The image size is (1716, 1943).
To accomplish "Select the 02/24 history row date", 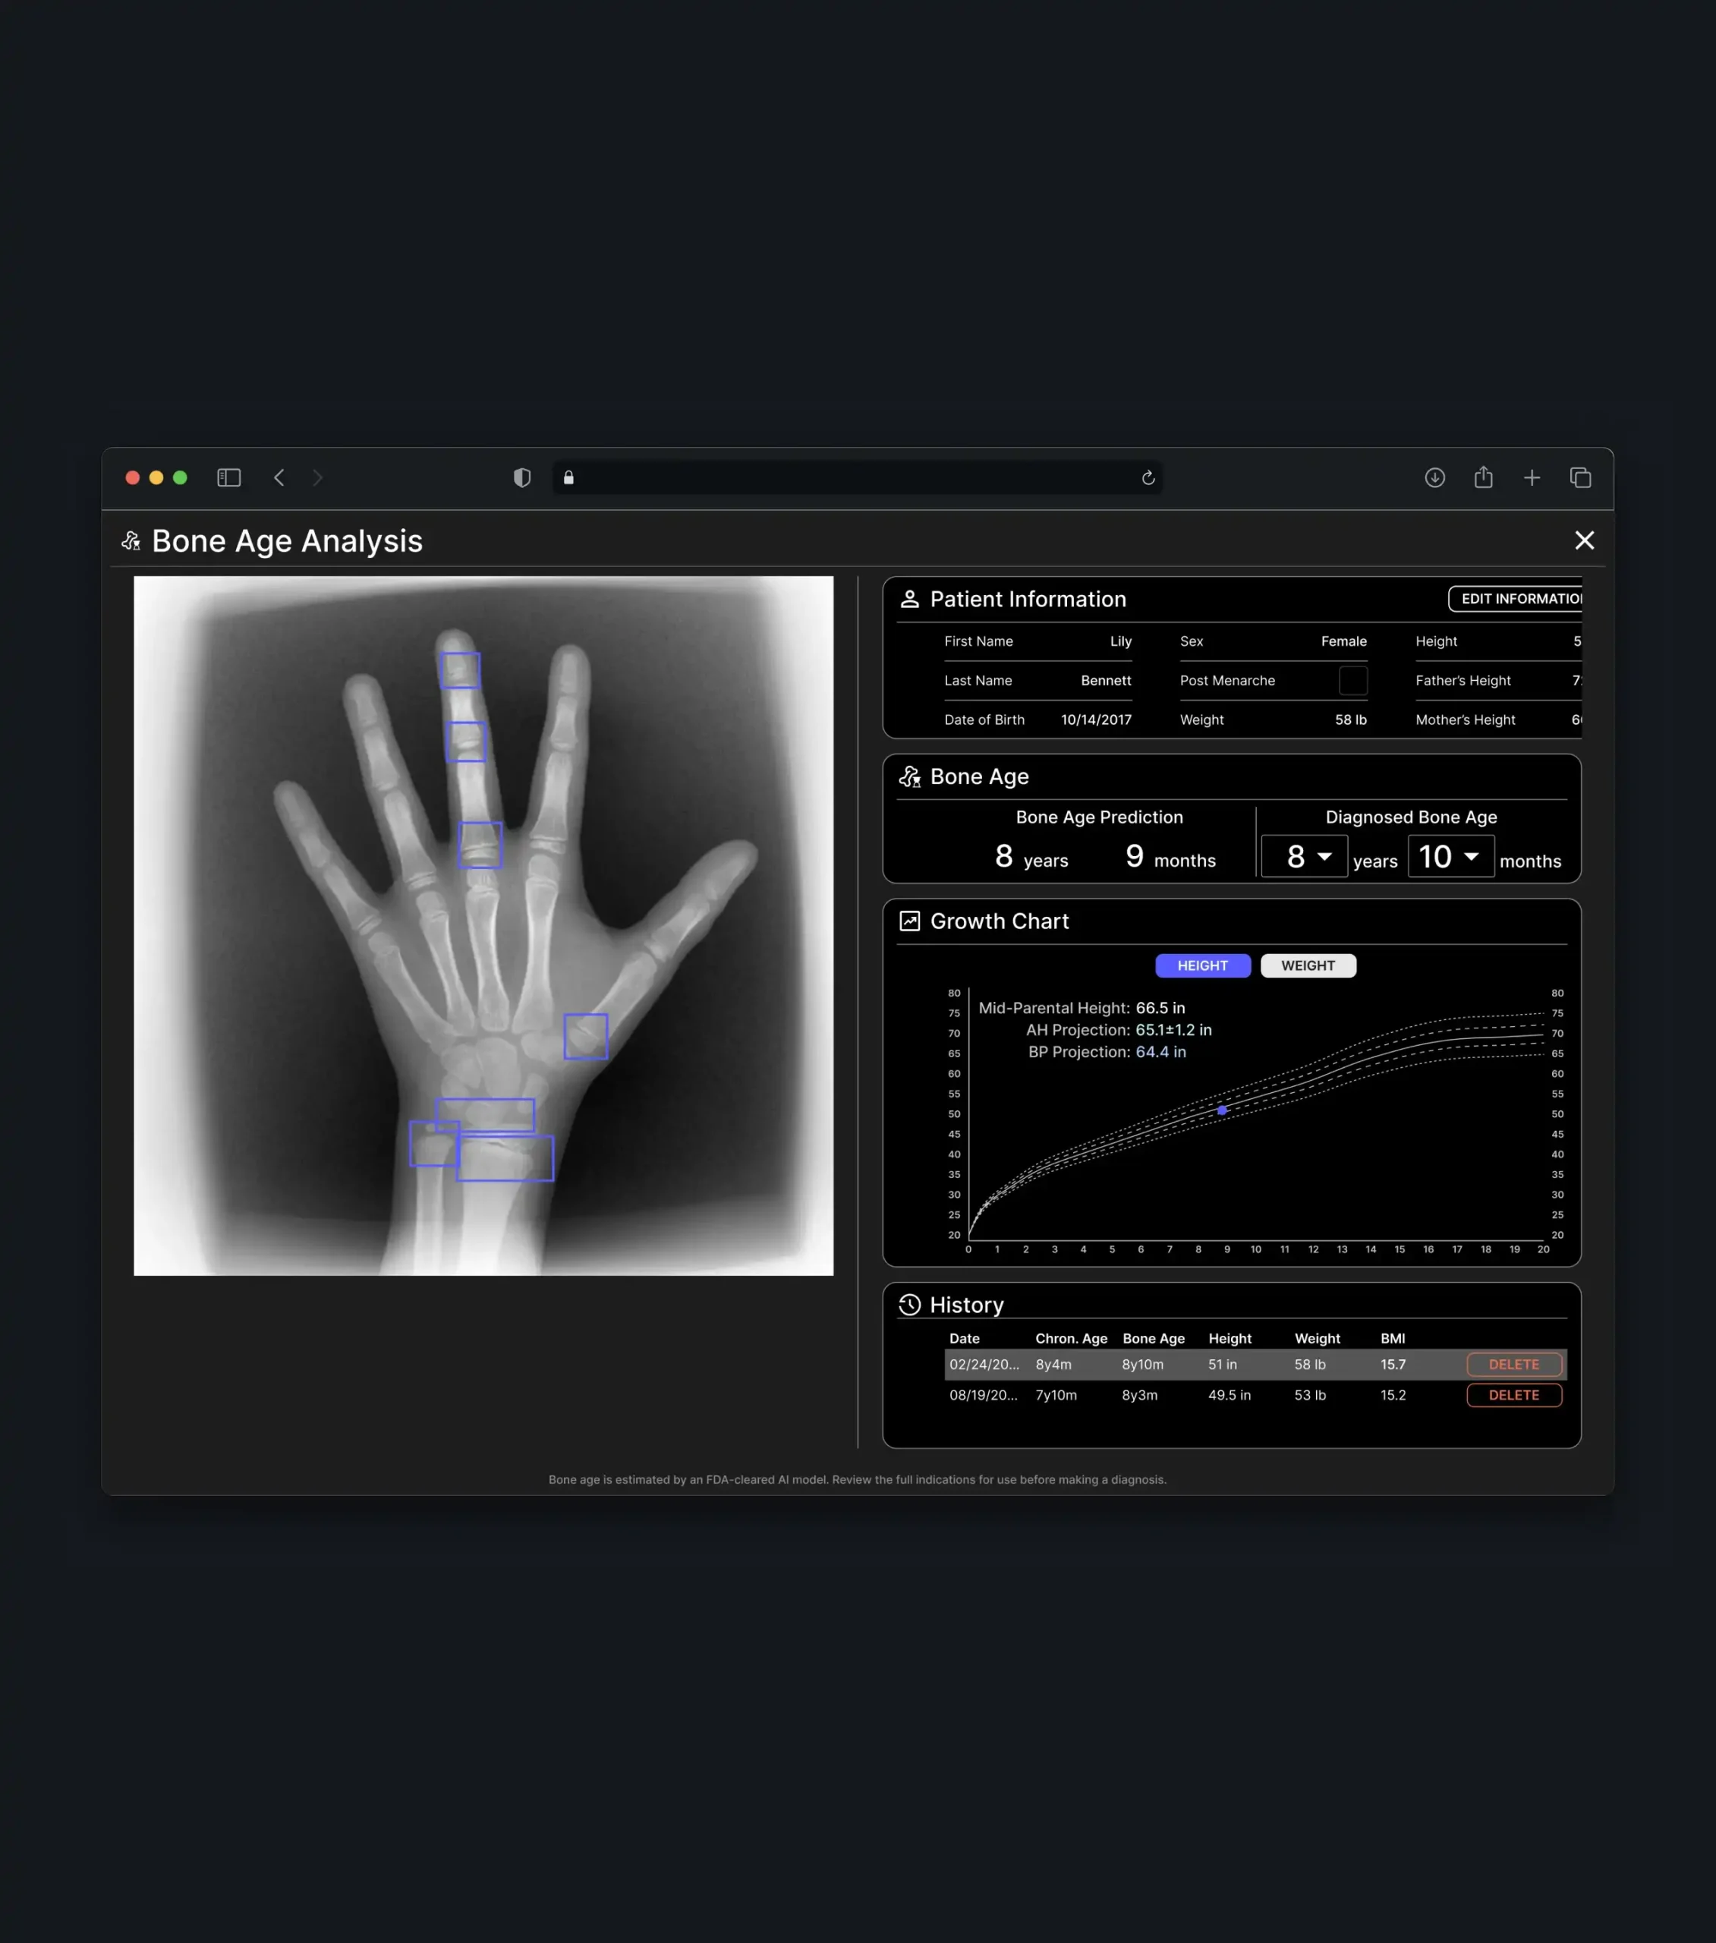I will (x=984, y=1364).
